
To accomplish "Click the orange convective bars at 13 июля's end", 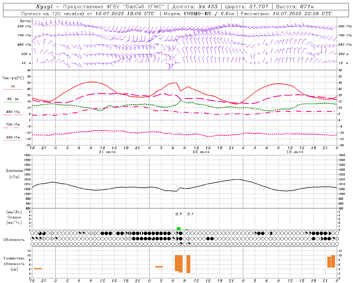I will pyautogui.click(x=331, y=261).
